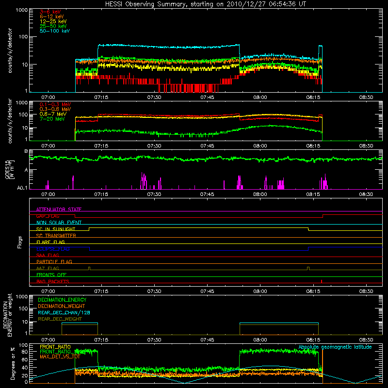Screen dimensions: 388x388
Task: Click the 7-20 MeV legend label
Action: click(x=52, y=119)
